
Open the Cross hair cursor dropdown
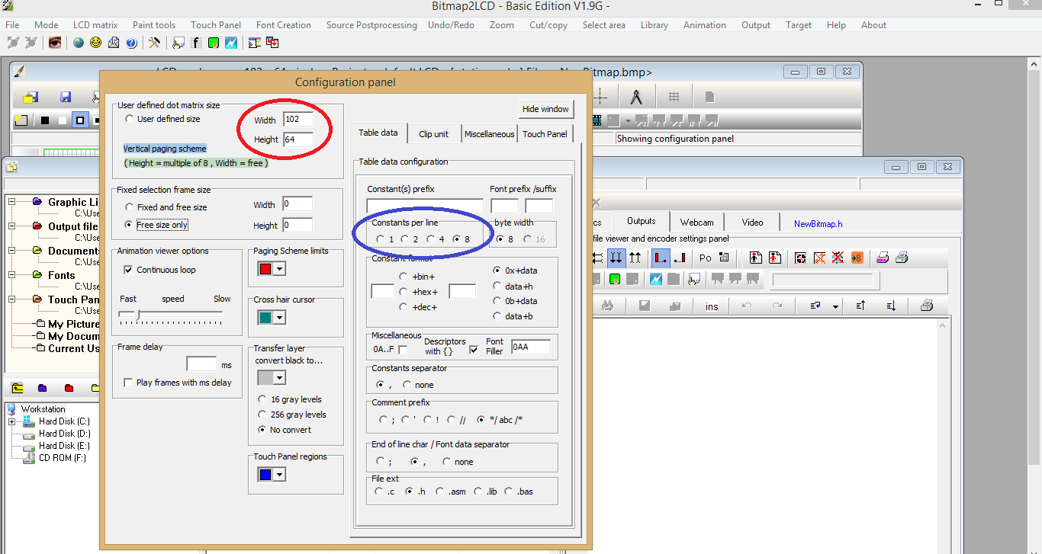[279, 317]
